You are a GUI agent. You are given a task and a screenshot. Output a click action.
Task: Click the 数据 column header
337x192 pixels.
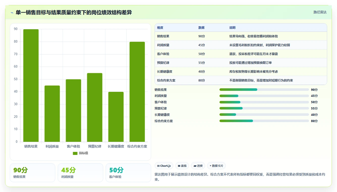[202, 28]
